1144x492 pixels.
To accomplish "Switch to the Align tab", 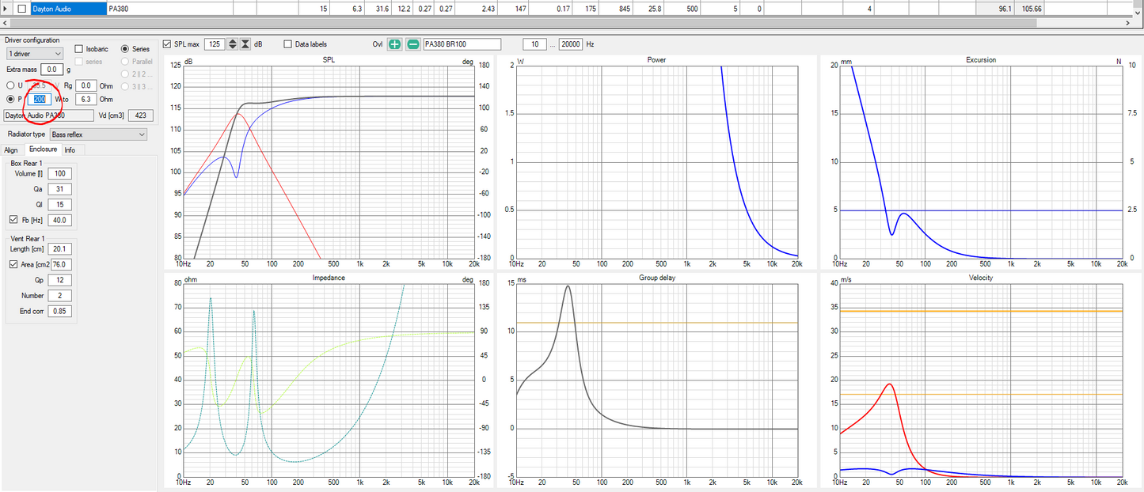I will [x=11, y=149].
